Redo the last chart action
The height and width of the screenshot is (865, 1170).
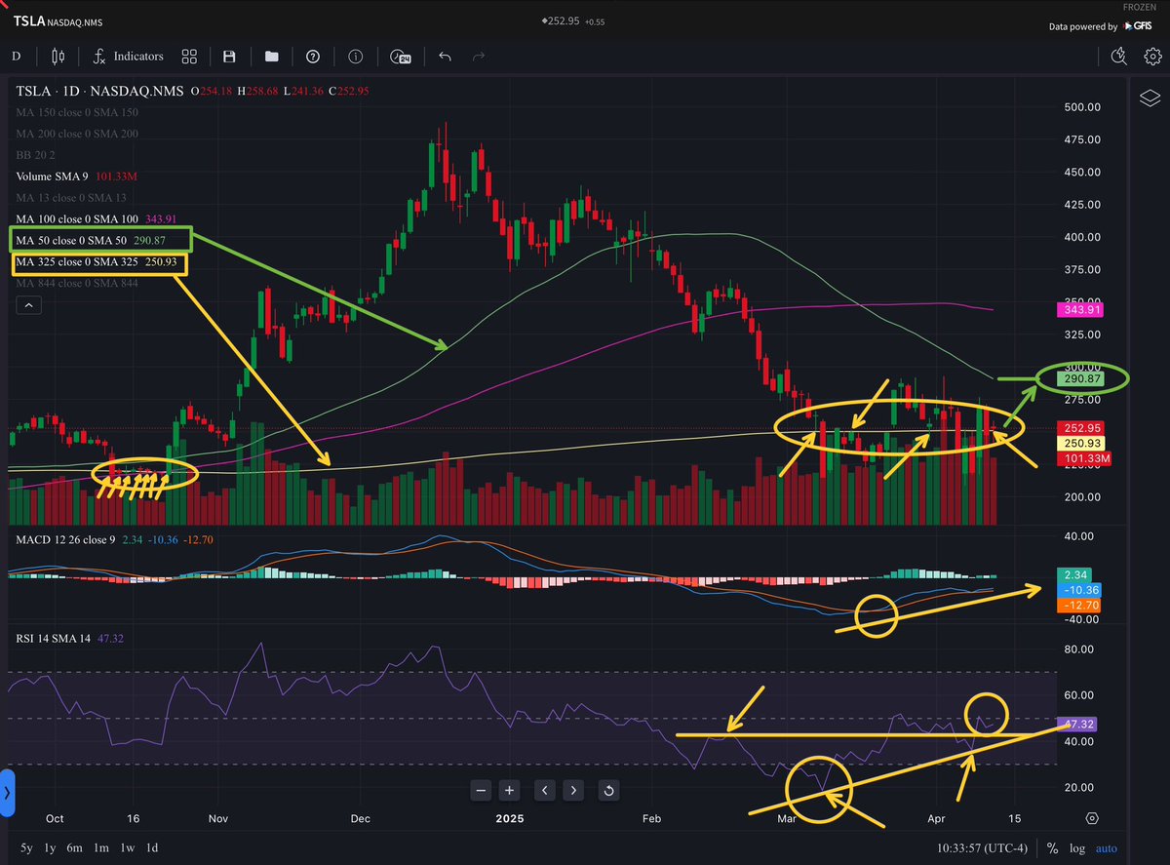[479, 57]
